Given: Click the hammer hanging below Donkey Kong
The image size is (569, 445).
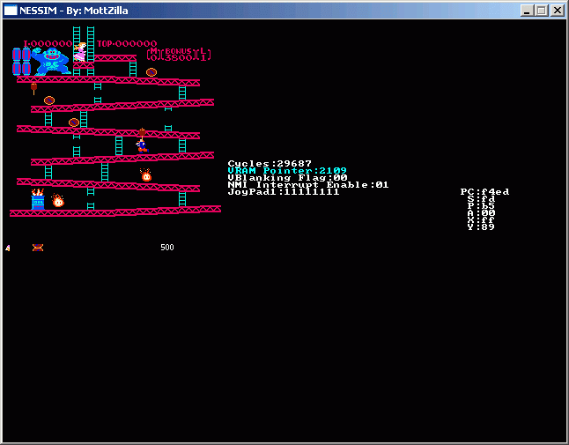Looking at the screenshot, I should pos(34,87).
